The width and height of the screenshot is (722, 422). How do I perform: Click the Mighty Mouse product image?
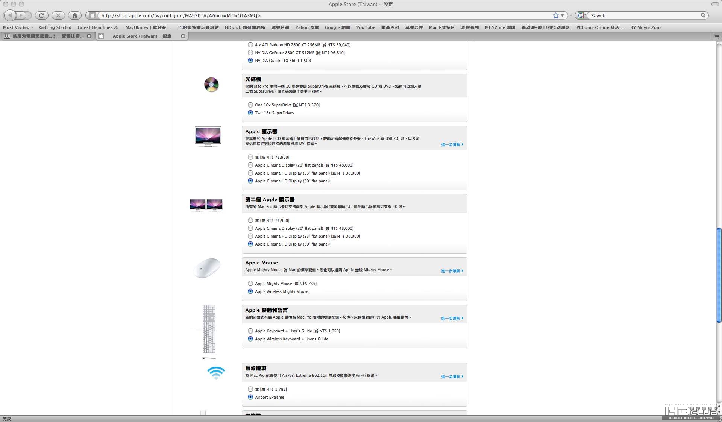[x=207, y=268]
